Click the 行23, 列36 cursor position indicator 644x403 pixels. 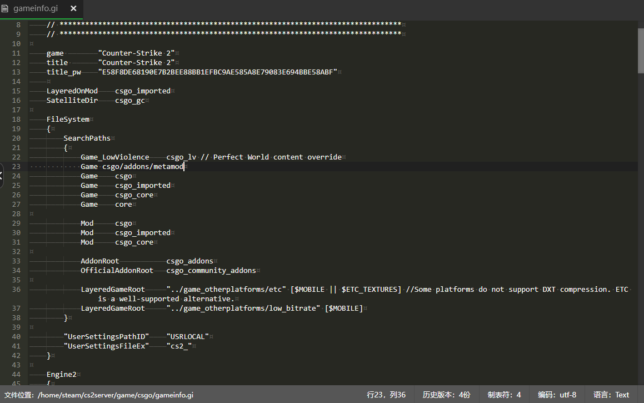tap(386, 395)
